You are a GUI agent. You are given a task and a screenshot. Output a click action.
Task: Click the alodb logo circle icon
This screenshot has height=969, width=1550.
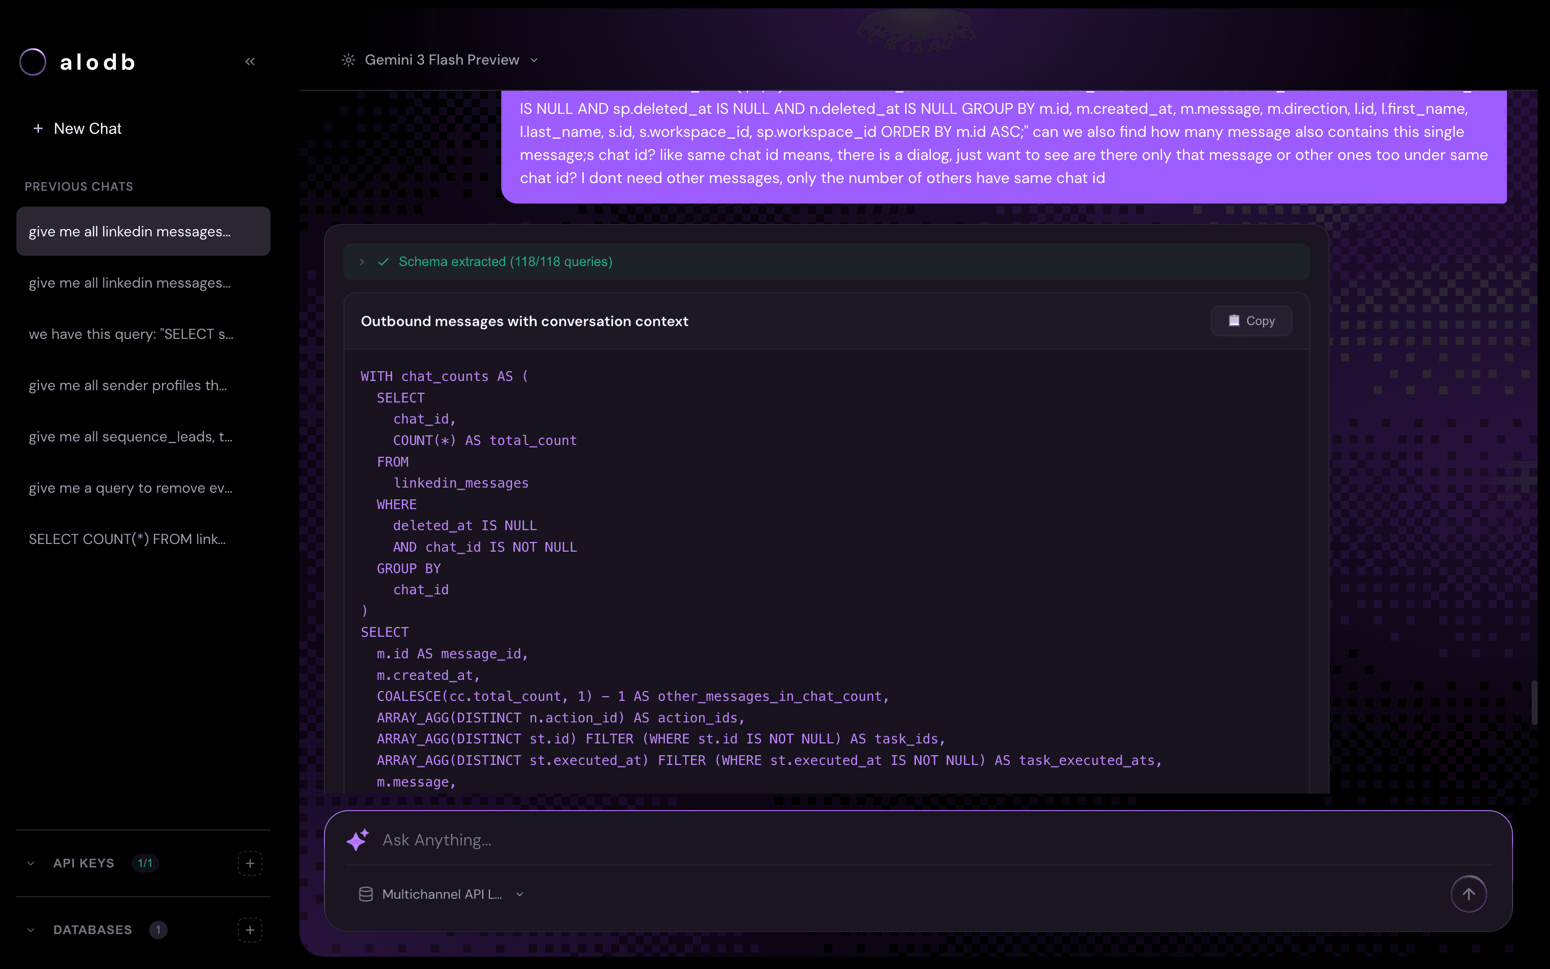coord(33,61)
